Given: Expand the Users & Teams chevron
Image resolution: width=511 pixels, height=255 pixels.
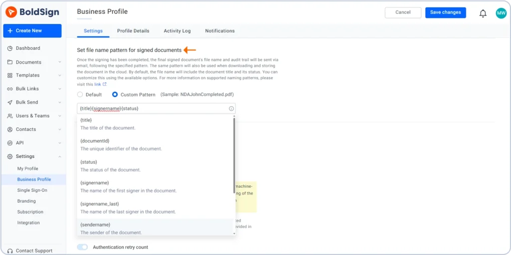Looking at the screenshot, I should [60, 116].
